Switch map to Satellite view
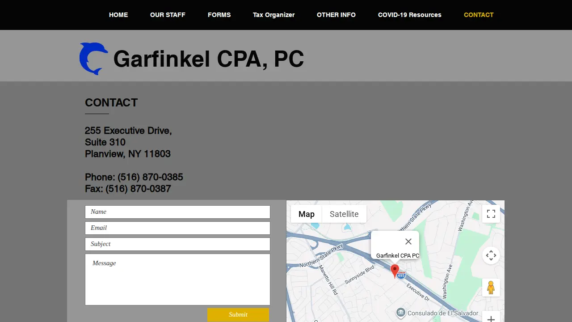572x322 pixels. 344,214
